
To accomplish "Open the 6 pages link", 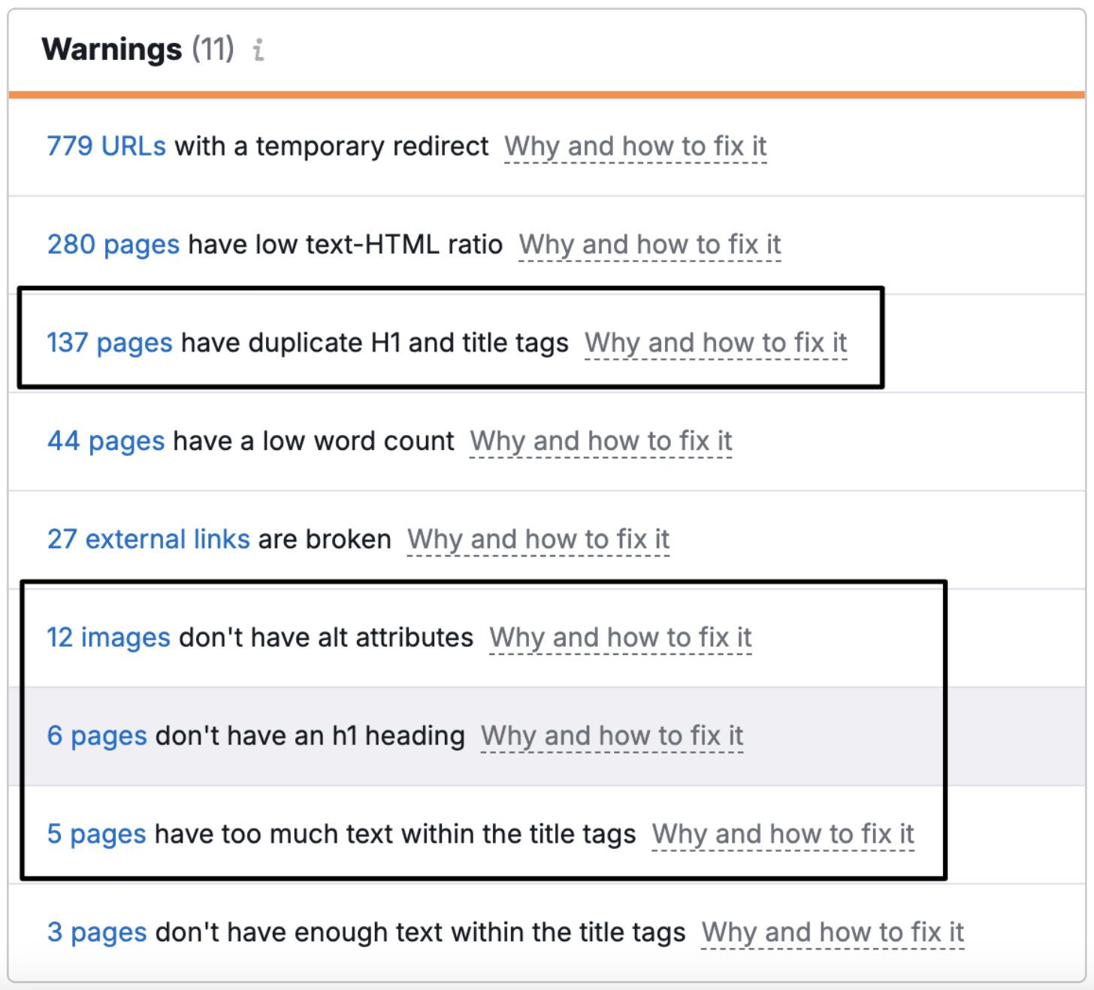I will (x=97, y=735).
